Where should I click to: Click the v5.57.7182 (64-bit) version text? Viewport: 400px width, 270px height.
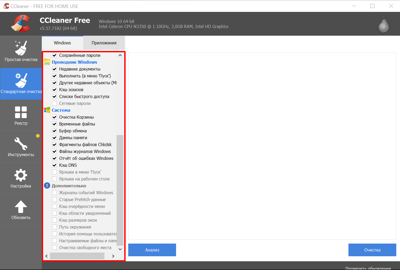58,28
